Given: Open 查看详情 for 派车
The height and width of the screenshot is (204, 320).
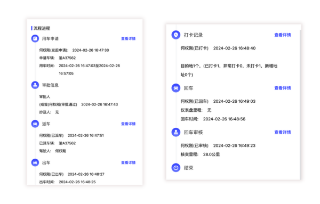Looking at the screenshot, I should 129,124.
